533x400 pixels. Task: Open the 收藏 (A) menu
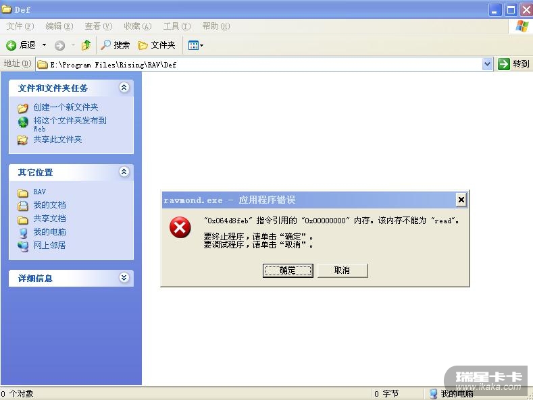click(138, 26)
